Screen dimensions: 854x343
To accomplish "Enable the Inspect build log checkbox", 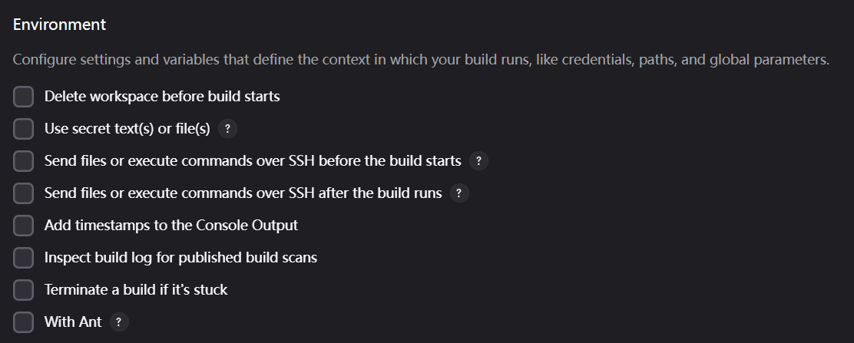I will click(24, 258).
